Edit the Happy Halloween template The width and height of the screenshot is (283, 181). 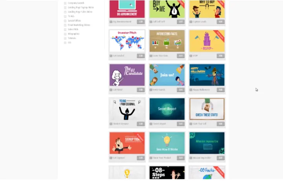point(221,90)
